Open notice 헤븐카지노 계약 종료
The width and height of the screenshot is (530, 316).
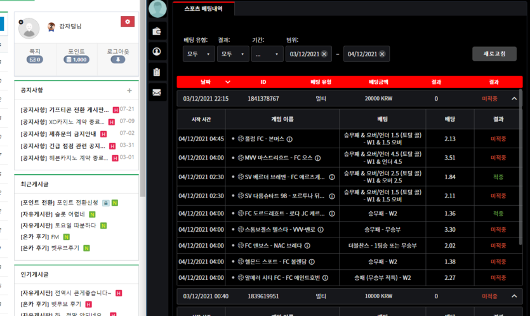point(64,158)
